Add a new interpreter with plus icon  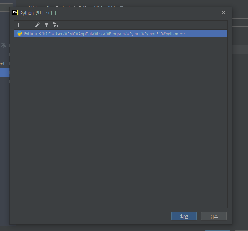point(19,25)
